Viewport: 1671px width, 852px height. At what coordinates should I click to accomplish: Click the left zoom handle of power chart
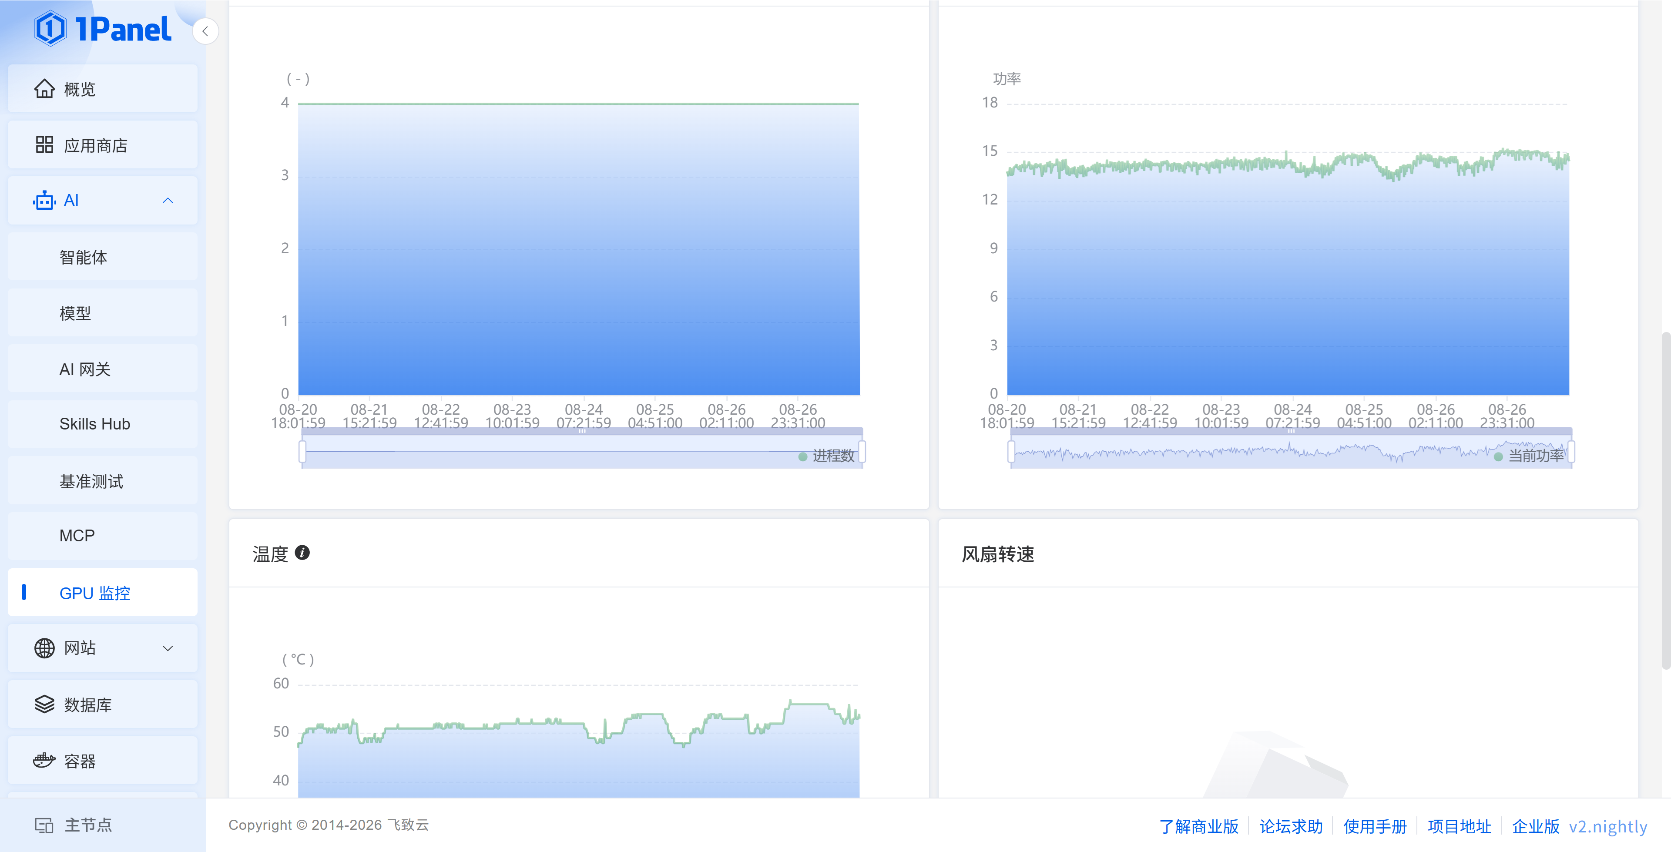tap(1011, 452)
